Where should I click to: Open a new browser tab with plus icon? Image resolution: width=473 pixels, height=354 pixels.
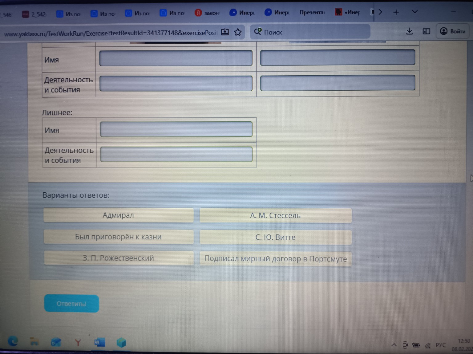tap(396, 12)
